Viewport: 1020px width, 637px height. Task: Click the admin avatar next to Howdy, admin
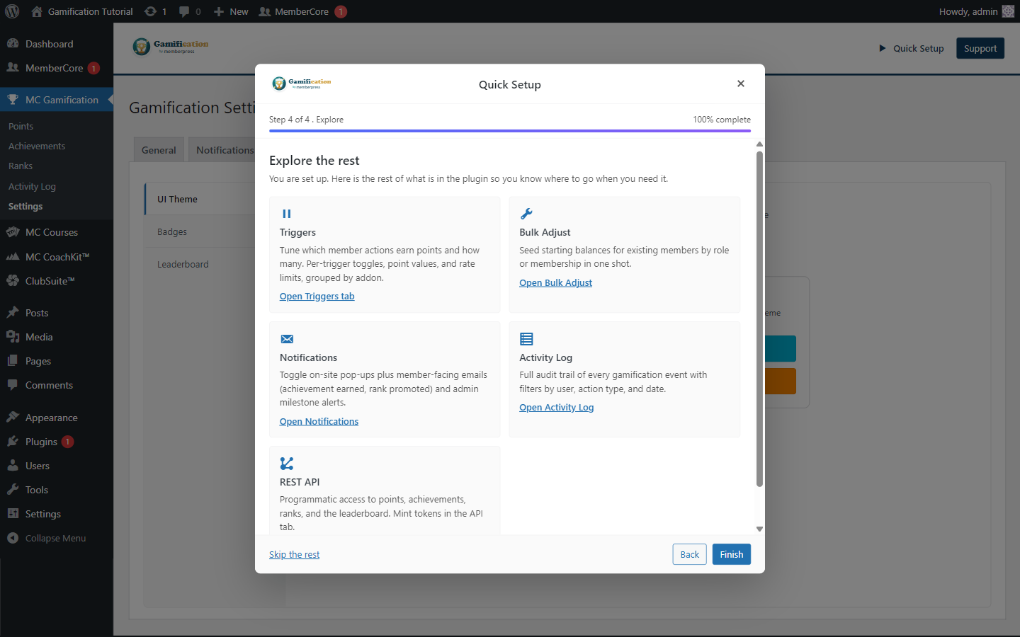[1008, 11]
